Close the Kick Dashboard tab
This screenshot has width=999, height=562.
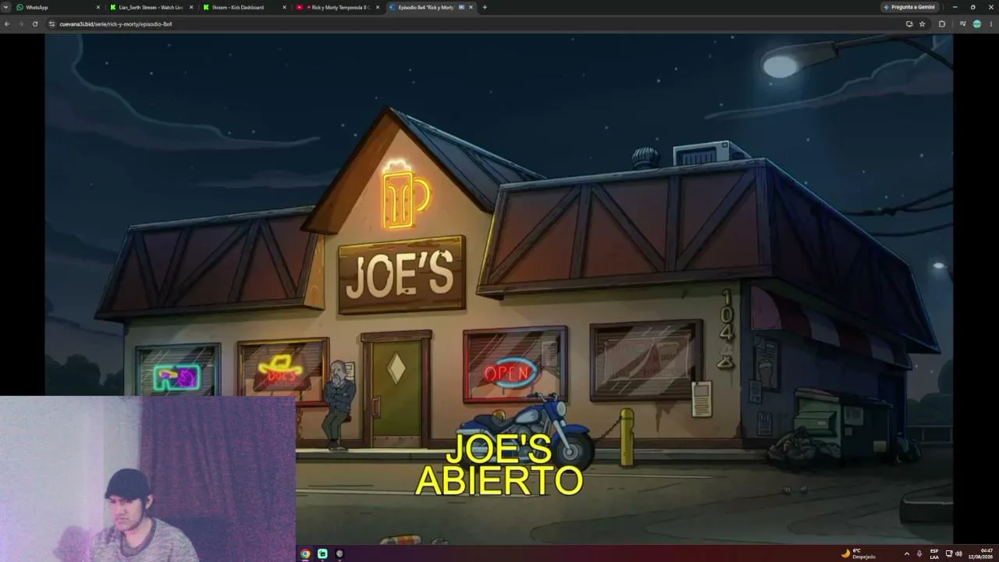coord(284,7)
